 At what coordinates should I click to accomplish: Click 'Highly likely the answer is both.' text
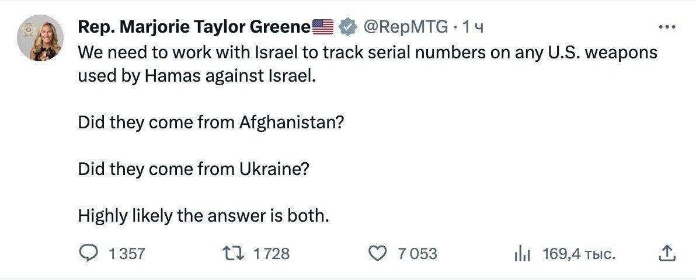[204, 216]
